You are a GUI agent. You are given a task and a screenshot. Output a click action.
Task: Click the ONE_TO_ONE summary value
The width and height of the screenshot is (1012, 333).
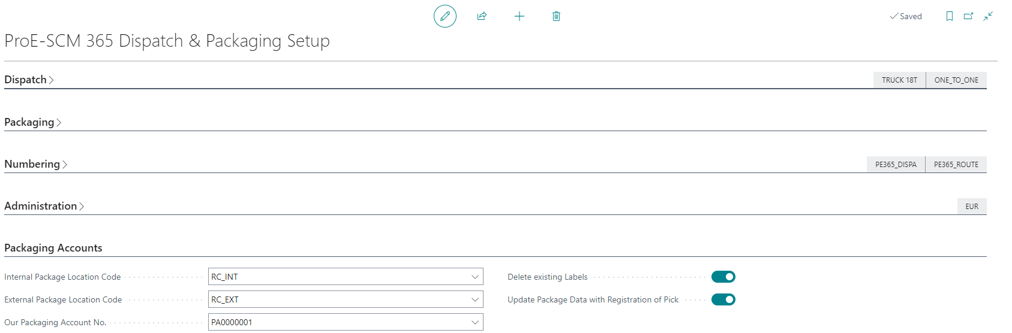[x=956, y=80]
